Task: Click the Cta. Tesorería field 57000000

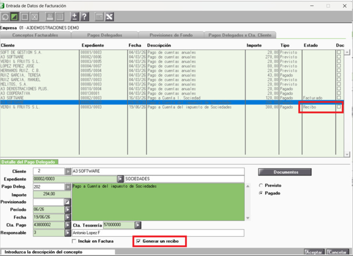Action: [119, 225]
